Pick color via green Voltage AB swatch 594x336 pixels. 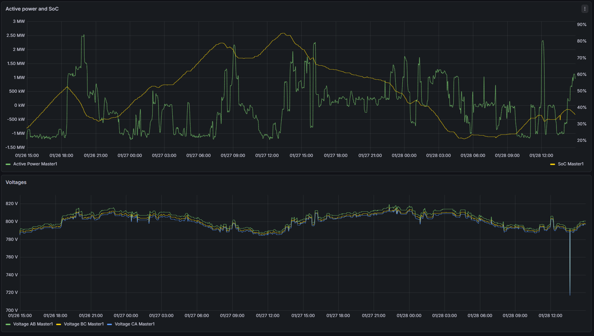[8, 324]
